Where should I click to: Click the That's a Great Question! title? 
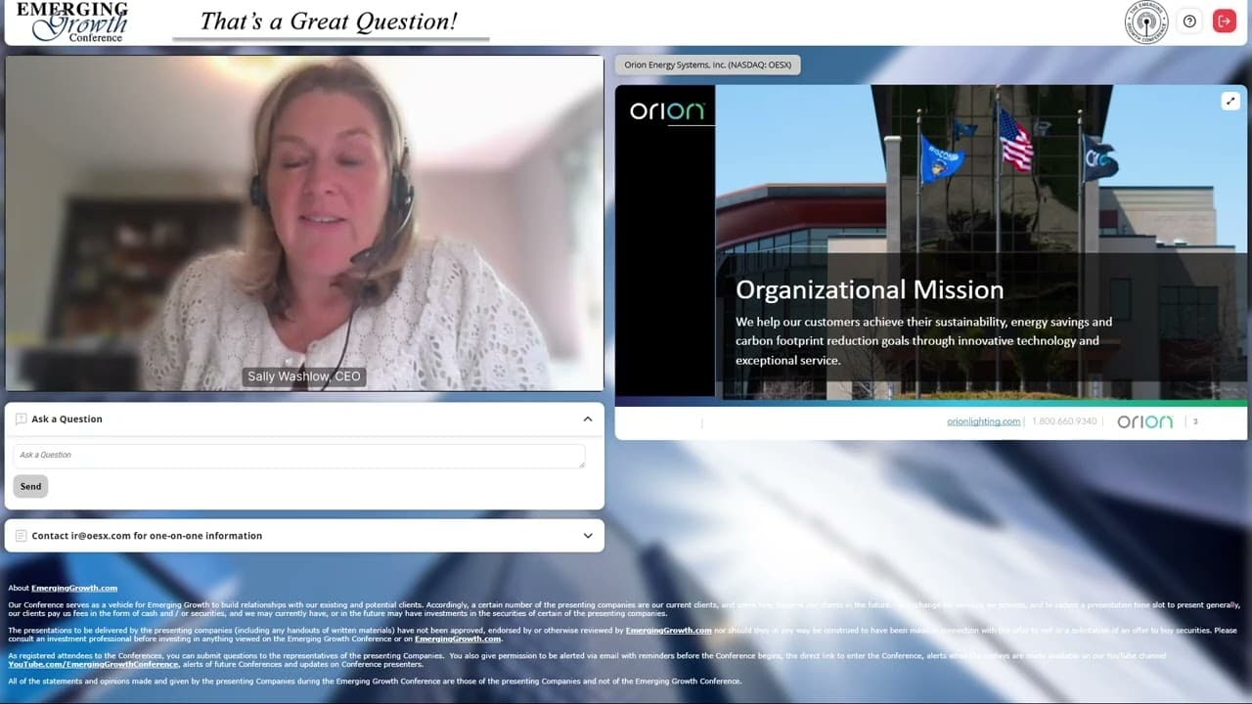click(x=329, y=22)
